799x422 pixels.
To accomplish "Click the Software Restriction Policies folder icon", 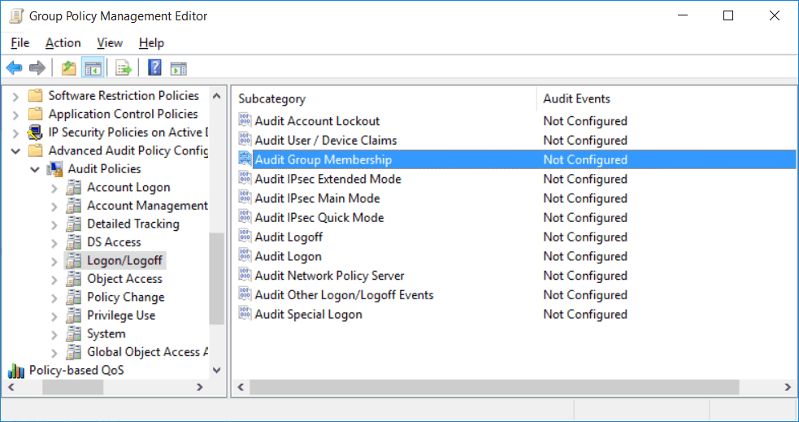I will (x=35, y=95).
